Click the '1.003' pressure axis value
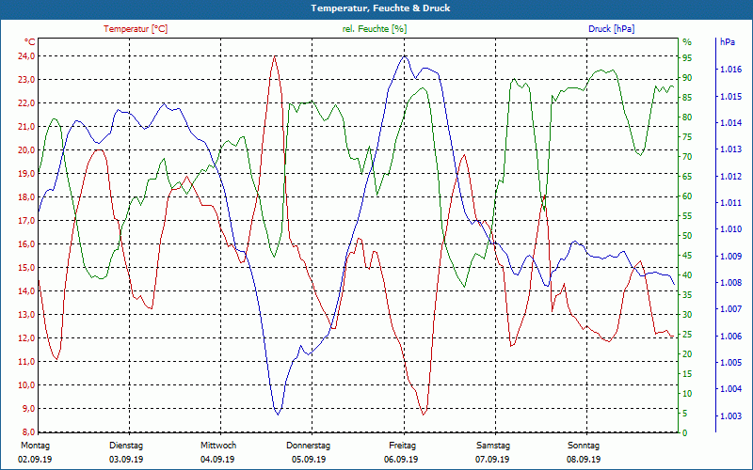The height and width of the screenshot is (470, 753). tap(731, 415)
